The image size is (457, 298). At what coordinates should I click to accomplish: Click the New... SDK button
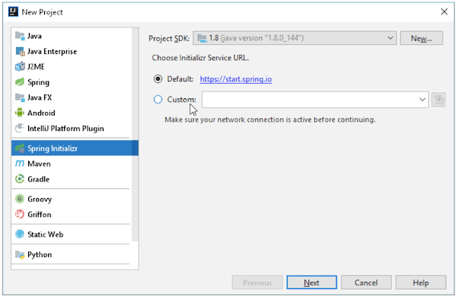pos(421,38)
